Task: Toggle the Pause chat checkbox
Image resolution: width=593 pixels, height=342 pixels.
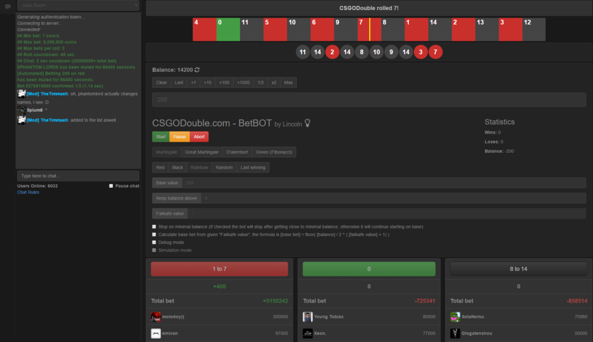Action: click(x=111, y=186)
